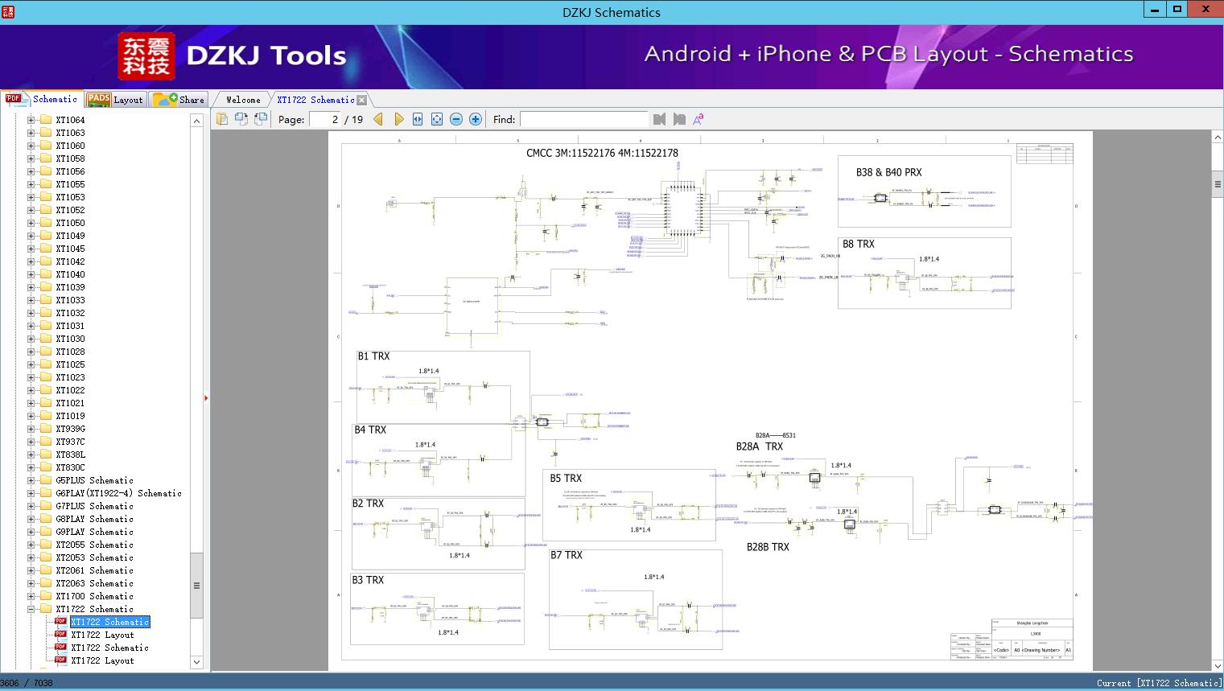Viewport: 1224px width, 691px height.
Task: Select the XT1050 folder in the tree
Action: 70,223
